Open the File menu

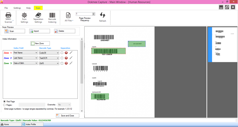click(6, 8)
